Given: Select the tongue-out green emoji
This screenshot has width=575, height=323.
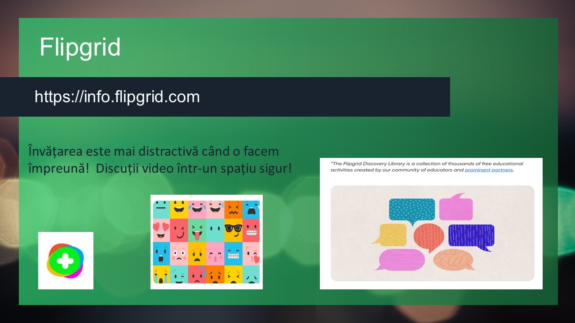Looking at the screenshot, I should (x=197, y=230).
